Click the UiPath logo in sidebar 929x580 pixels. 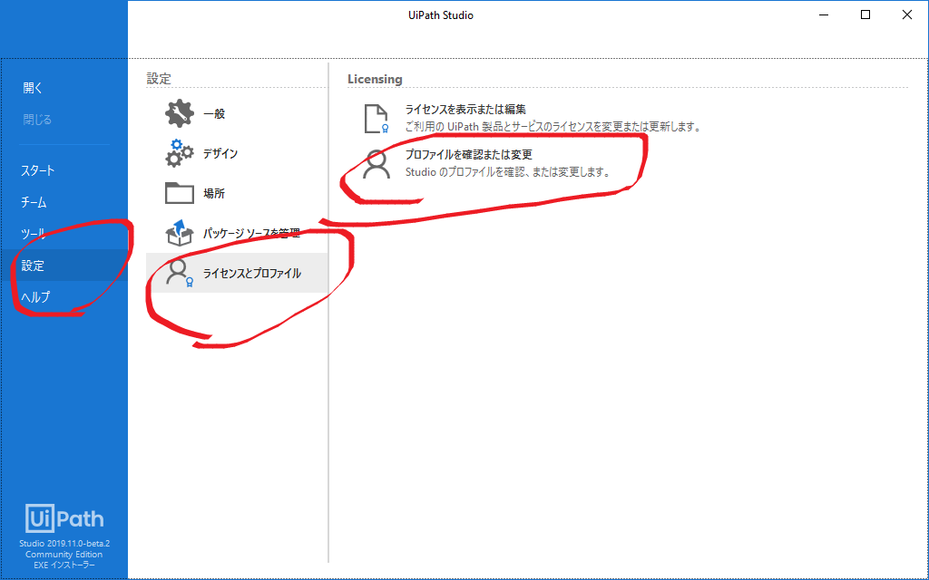[64, 518]
